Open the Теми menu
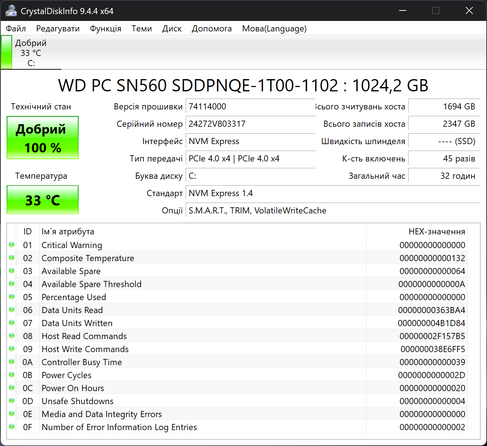The height and width of the screenshot is (446, 487). tap(142, 29)
